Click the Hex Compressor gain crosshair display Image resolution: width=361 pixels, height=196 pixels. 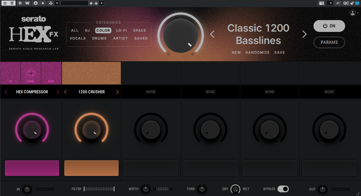point(31,73)
